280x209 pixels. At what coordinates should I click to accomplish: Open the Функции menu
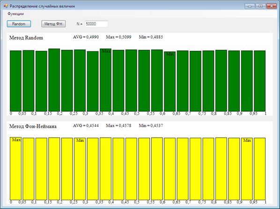(15, 14)
